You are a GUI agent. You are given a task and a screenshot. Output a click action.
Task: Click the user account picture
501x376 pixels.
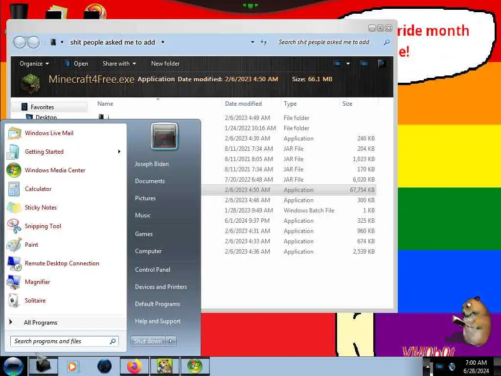click(x=164, y=136)
